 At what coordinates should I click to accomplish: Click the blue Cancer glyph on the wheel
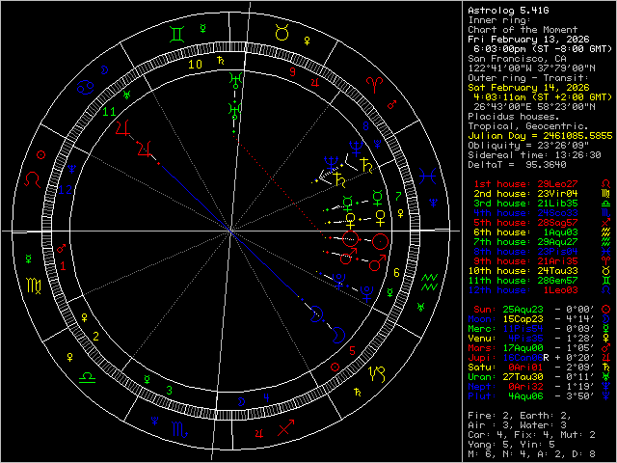coord(87,85)
